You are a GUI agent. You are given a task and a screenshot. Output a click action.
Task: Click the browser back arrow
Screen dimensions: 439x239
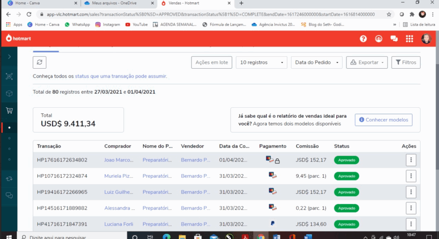point(9,14)
